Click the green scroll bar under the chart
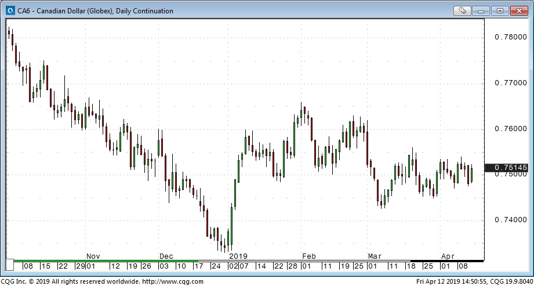This screenshot has width=534, height=286. 106,261
